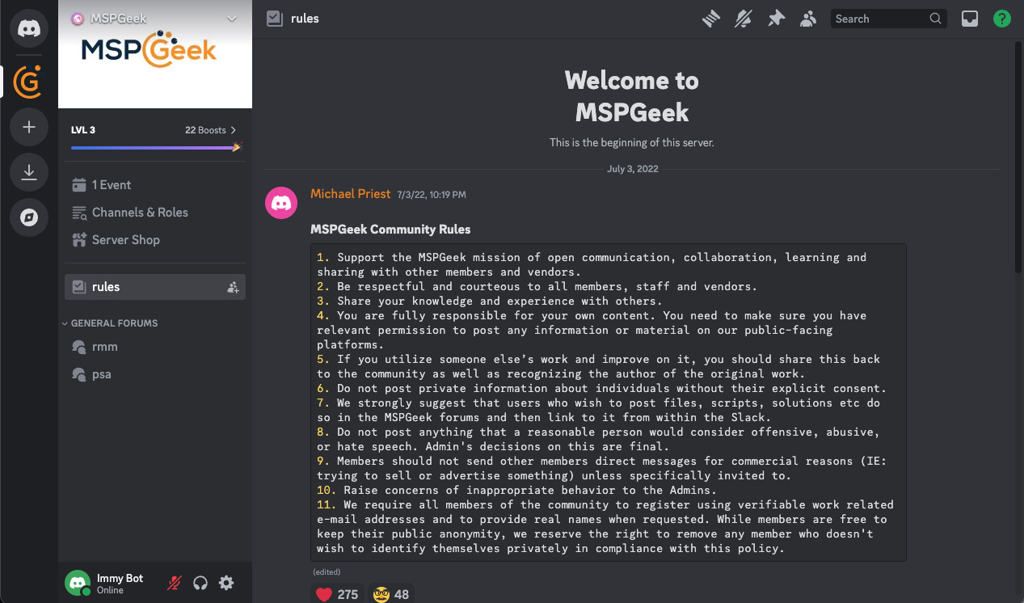Screen dimensions: 1024x603
Task: Open notification settings bell icon
Action: (x=744, y=19)
